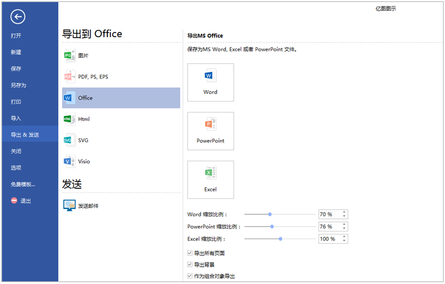Toggle the 导出所有页面 checkbox

pyautogui.click(x=190, y=253)
